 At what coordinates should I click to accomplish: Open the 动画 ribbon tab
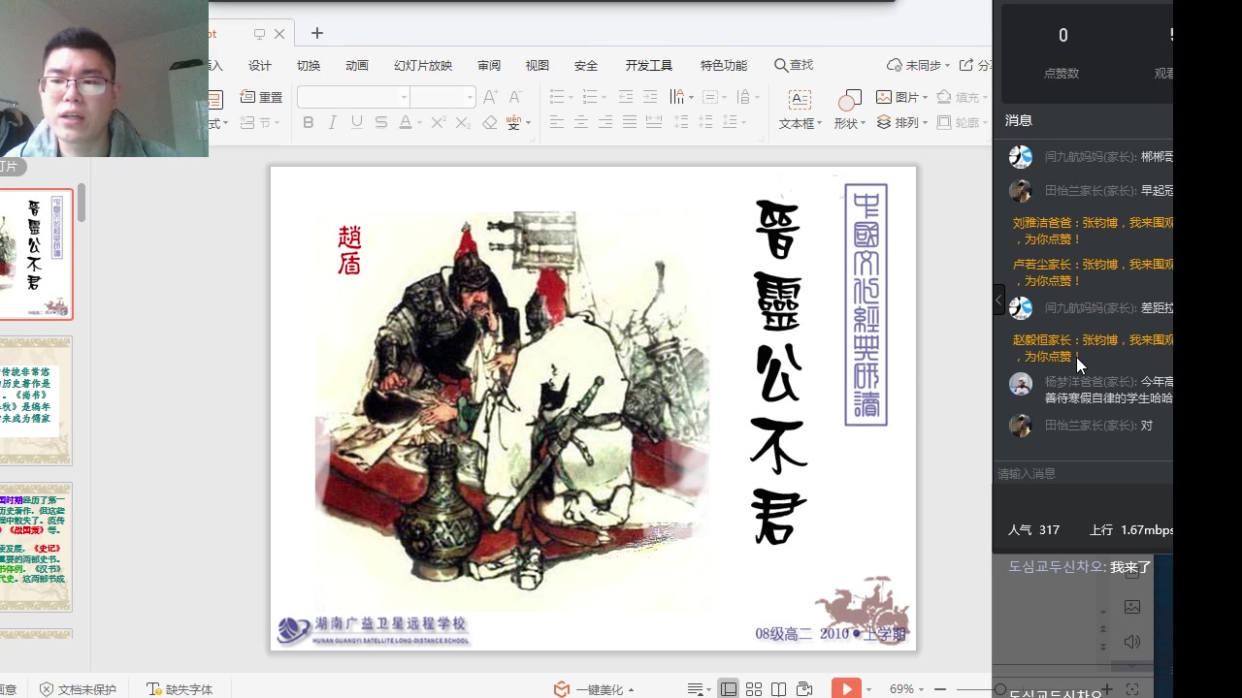tap(357, 65)
